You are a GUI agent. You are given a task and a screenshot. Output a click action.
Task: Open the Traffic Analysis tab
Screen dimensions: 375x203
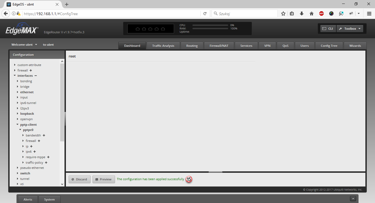(163, 46)
